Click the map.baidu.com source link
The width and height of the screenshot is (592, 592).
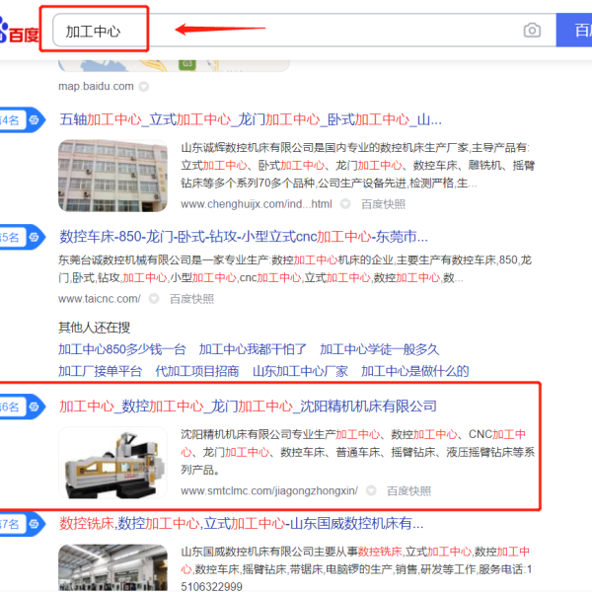[x=96, y=87]
